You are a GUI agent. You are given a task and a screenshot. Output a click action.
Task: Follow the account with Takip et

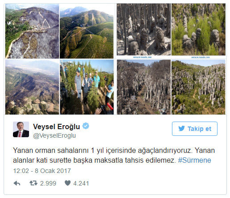point(195,129)
